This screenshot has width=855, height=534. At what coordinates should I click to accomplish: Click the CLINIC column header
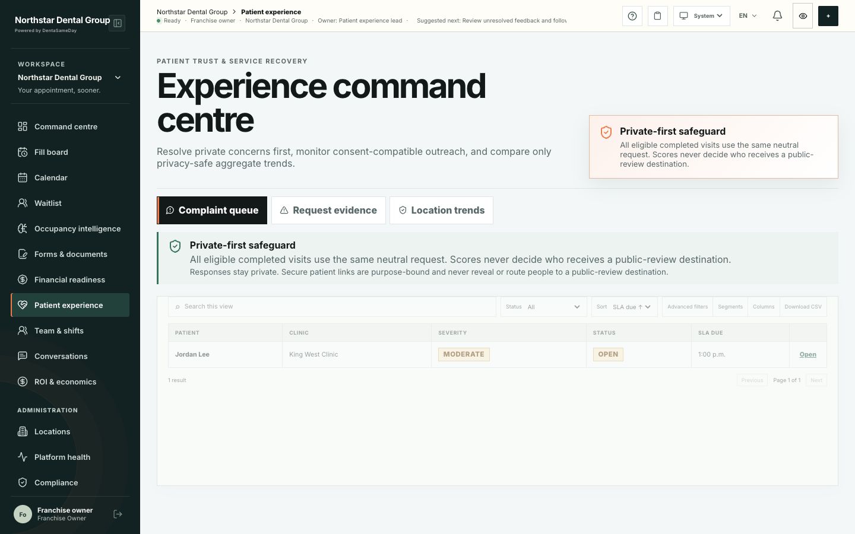pyautogui.click(x=357, y=333)
